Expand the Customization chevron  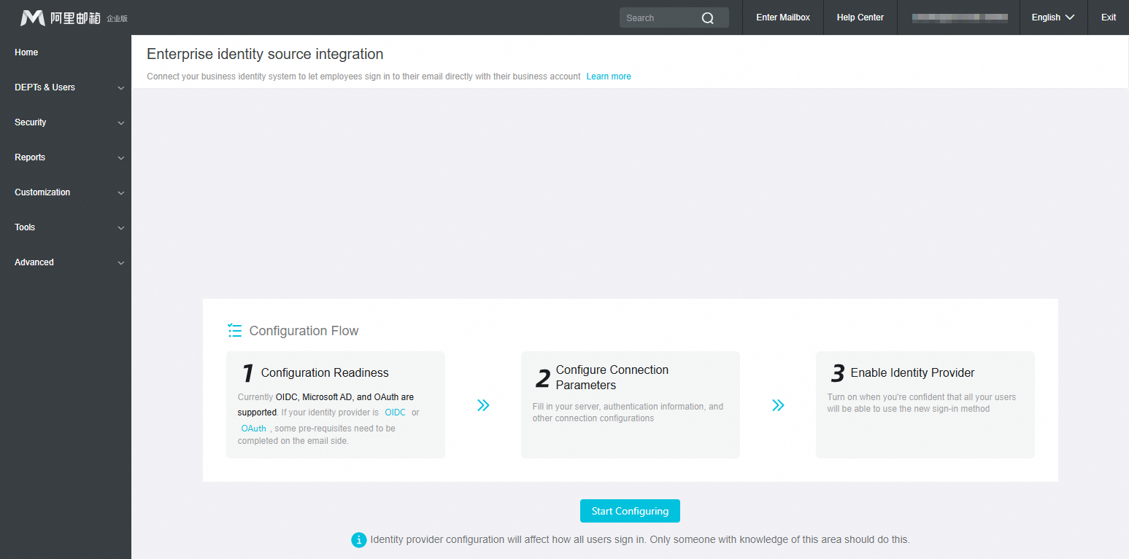121,193
